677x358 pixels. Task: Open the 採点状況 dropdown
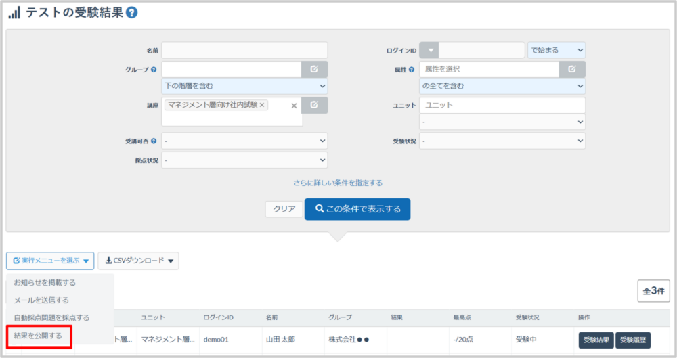click(244, 160)
